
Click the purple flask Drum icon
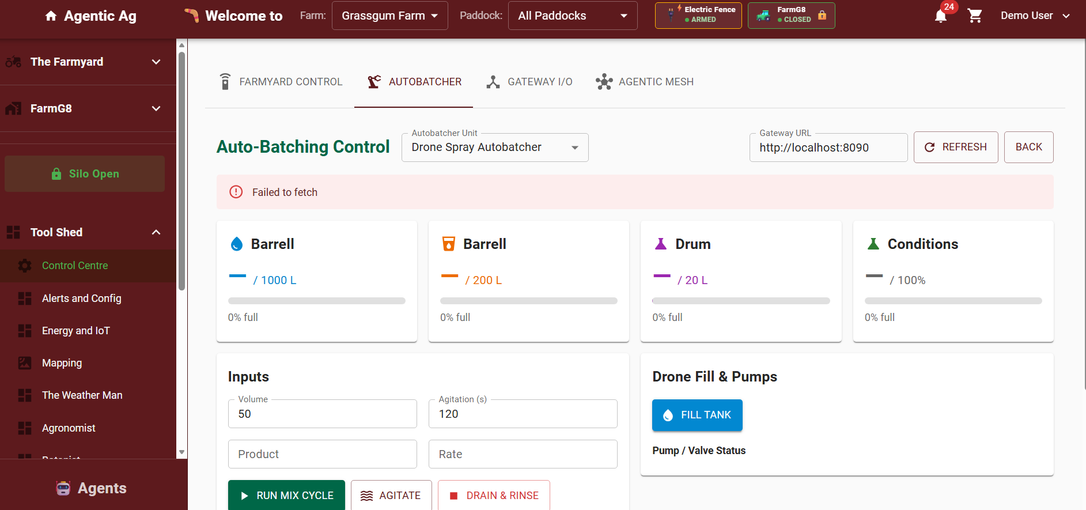pyautogui.click(x=661, y=244)
